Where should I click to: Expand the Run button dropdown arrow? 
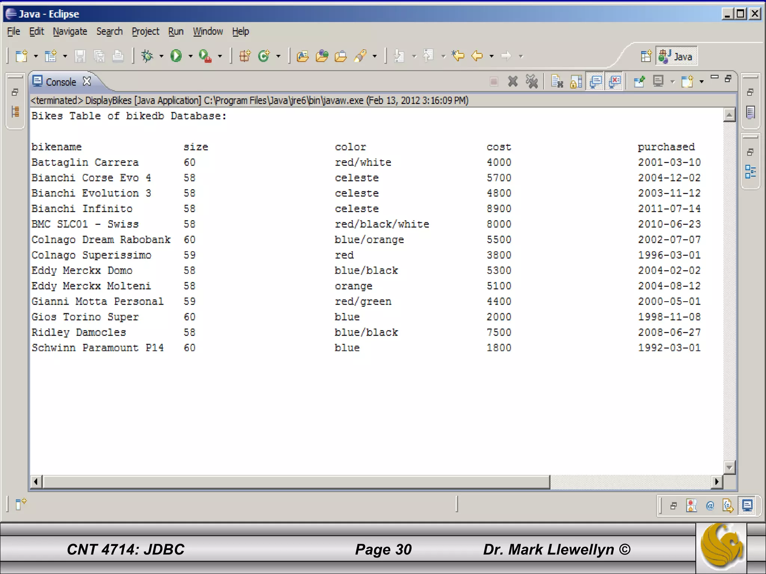pyautogui.click(x=190, y=56)
